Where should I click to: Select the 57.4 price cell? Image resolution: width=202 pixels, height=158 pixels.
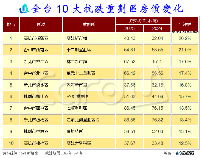click(x=157, y=62)
